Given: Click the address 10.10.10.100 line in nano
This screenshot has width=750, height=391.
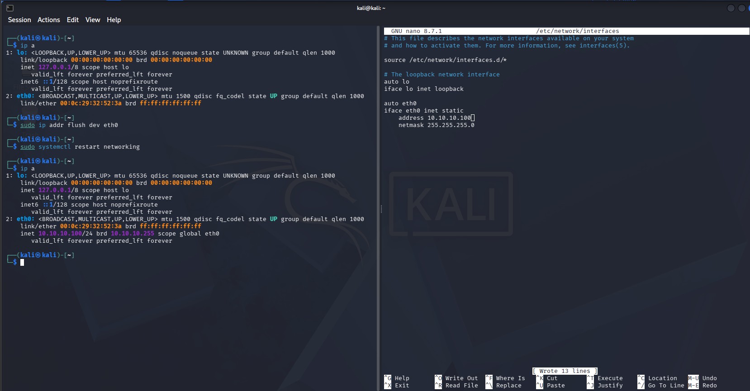Looking at the screenshot, I should [x=435, y=118].
